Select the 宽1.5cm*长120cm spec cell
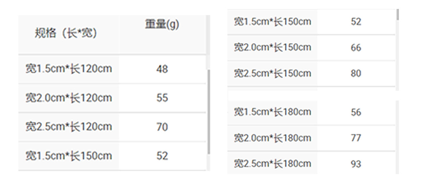Viewport: 441px width, 190px height. pyautogui.click(x=69, y=69)
